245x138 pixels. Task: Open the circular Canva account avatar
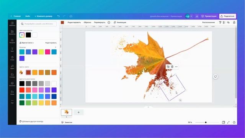coord(187,16)
